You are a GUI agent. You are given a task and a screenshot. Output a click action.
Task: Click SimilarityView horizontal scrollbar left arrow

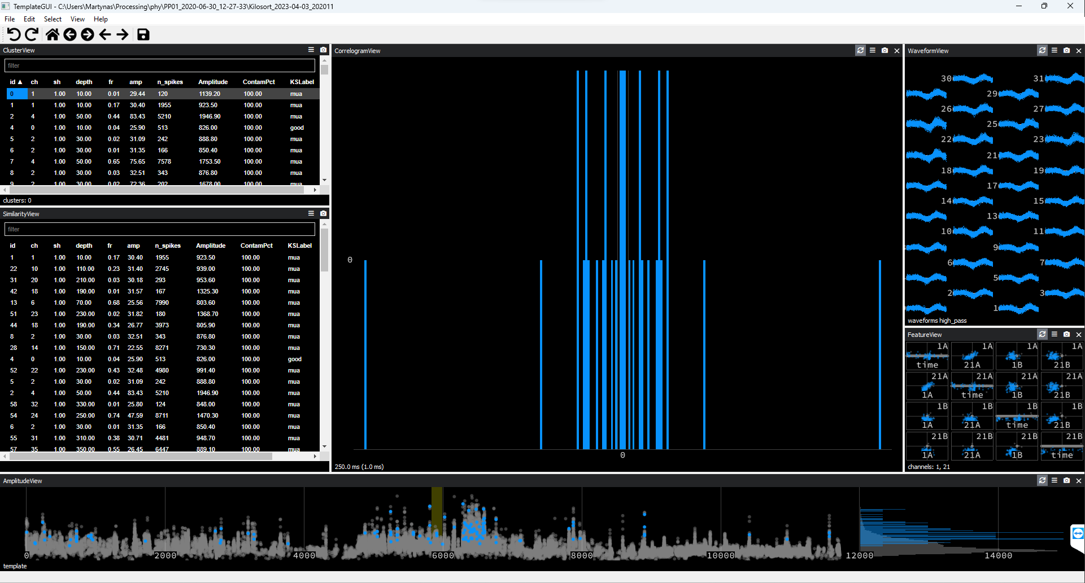[x=5, y=456]
